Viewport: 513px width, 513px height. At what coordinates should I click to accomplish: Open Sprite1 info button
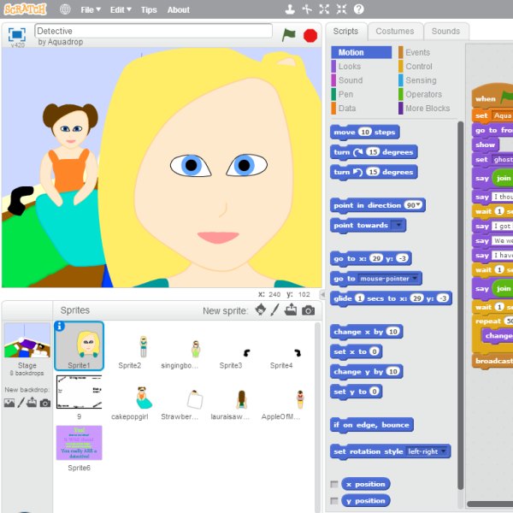(x=60, y=327)
